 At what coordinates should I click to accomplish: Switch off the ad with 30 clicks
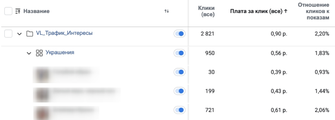[x=179, y=72]
